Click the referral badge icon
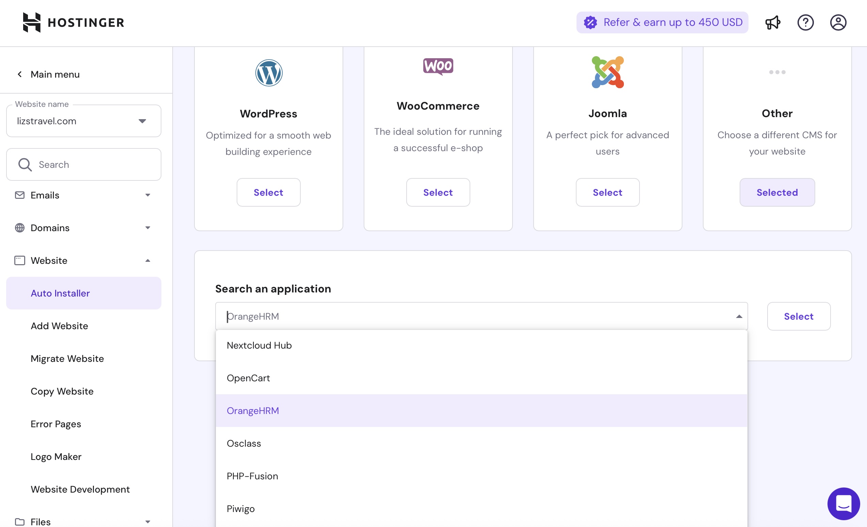The width and height of the screenshot is (867, 527). click(x=590, y=22)
